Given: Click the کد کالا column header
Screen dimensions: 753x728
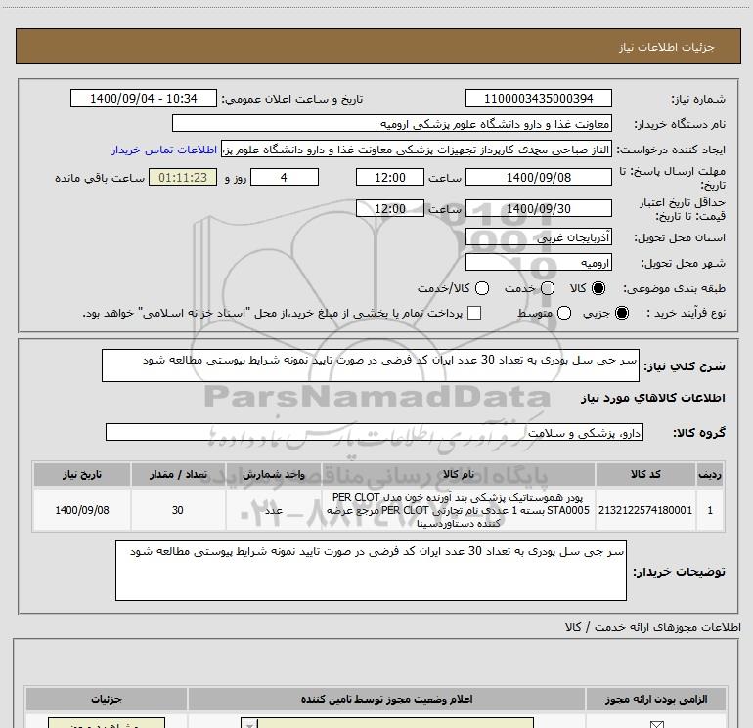Looking at the screenshot, I should point(645,474).
